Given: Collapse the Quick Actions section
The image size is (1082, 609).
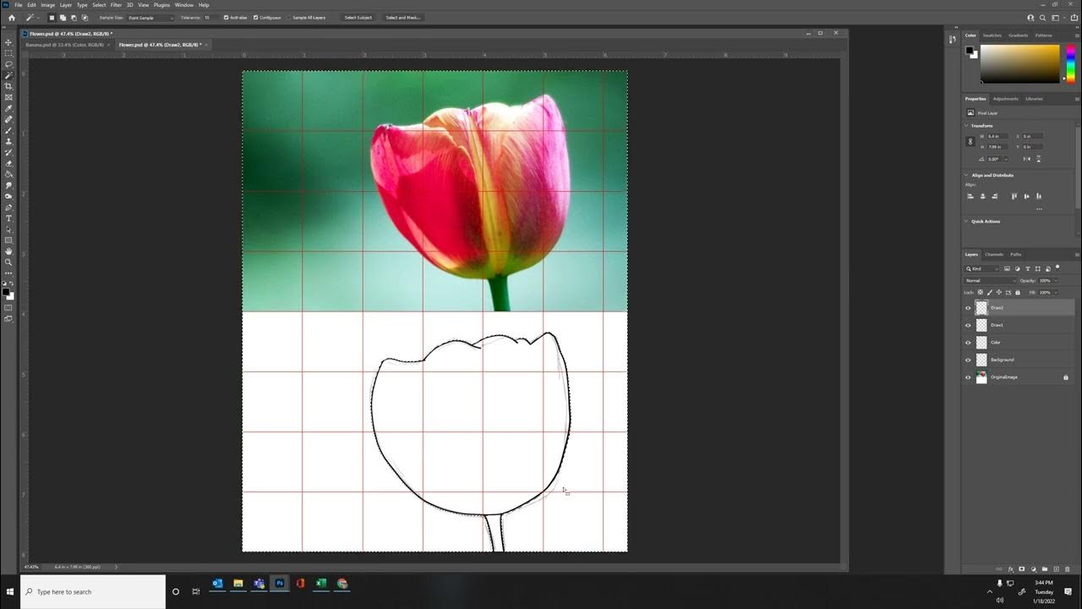Looking at the screenshot, I should [966, 221].
